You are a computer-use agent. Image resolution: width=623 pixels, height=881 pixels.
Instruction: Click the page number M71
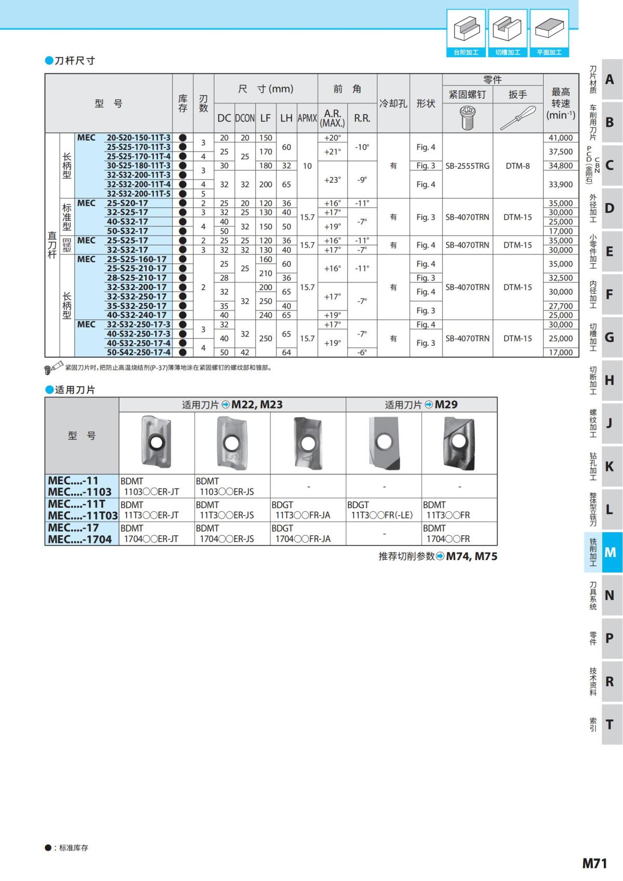[594, 863]
